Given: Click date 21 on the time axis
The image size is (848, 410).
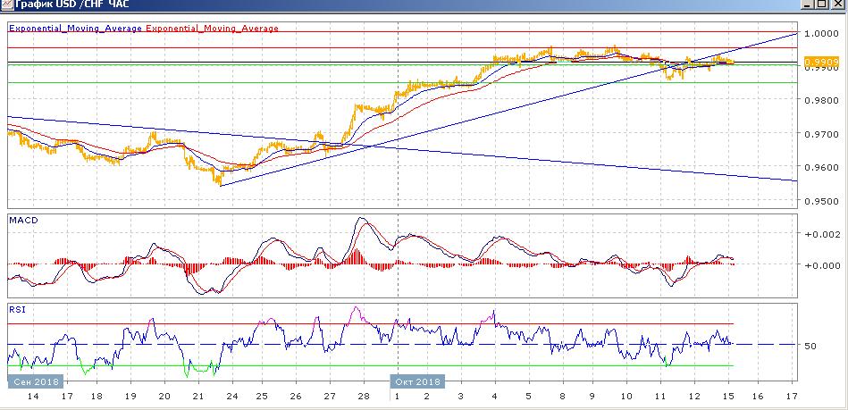Looking at the screenshot, I should (198, 396).
